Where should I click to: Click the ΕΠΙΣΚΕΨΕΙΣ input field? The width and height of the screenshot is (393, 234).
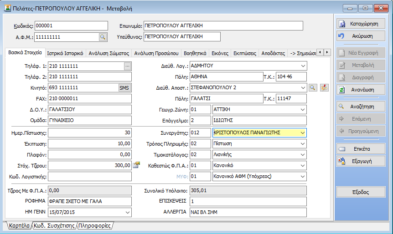coord(248,202)
